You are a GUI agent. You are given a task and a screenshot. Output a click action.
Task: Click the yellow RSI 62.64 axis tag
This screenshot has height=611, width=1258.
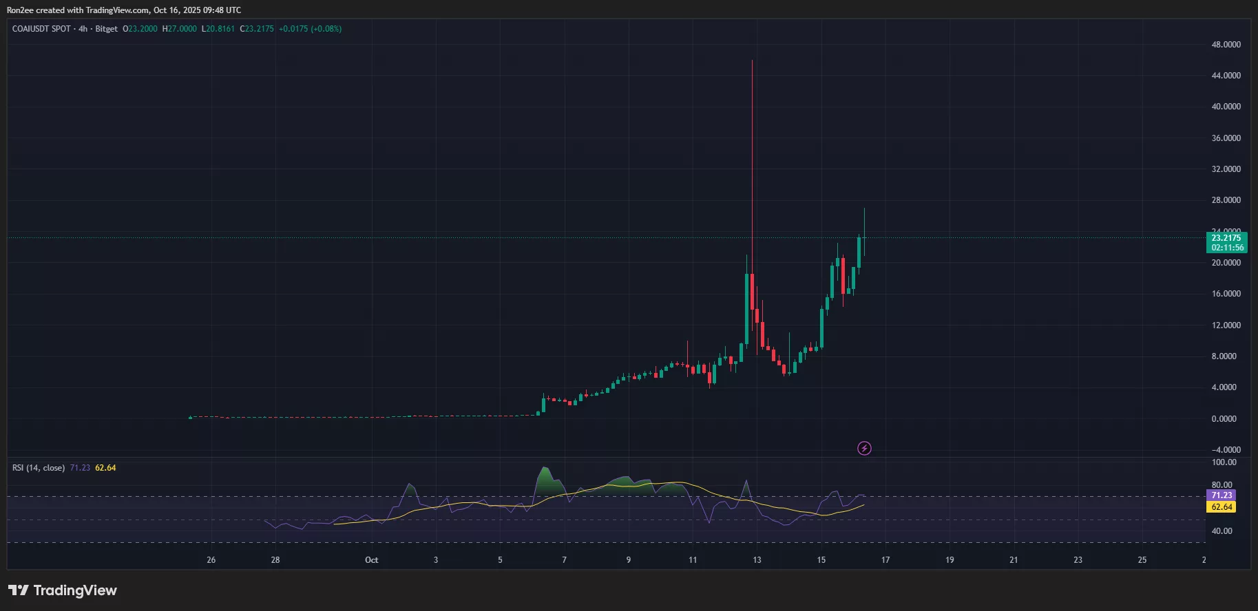1222,507
